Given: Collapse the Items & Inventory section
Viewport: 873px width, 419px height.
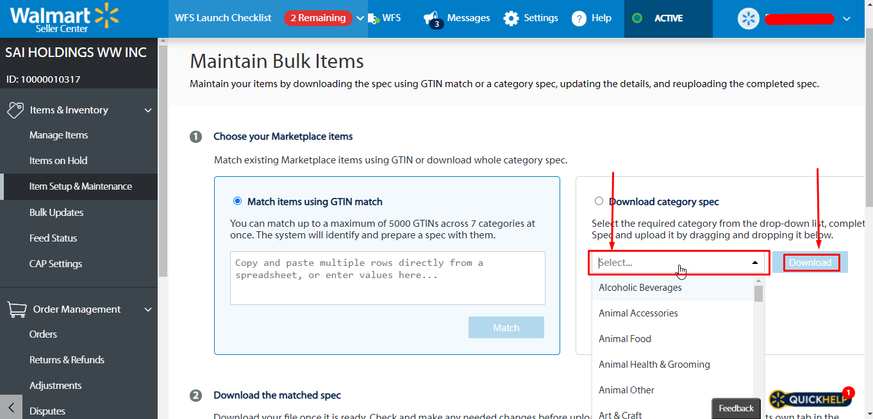Looking at the screenshot, I should point(148,110).
